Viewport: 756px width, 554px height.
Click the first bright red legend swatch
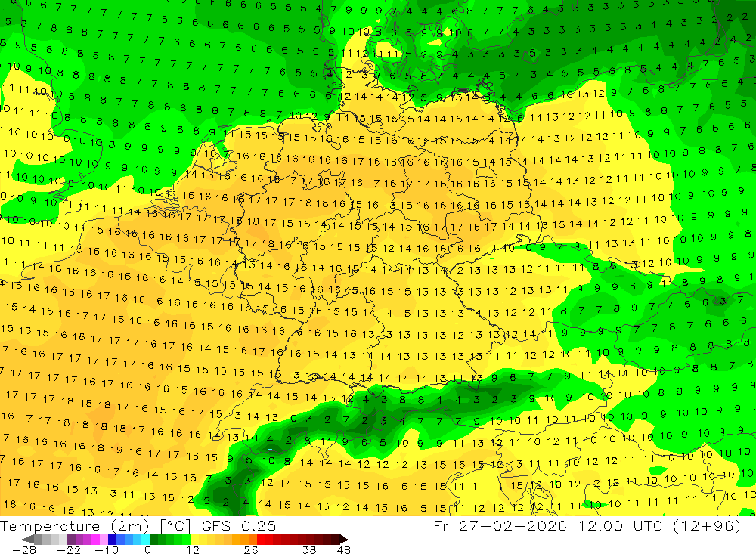(261, 539)
